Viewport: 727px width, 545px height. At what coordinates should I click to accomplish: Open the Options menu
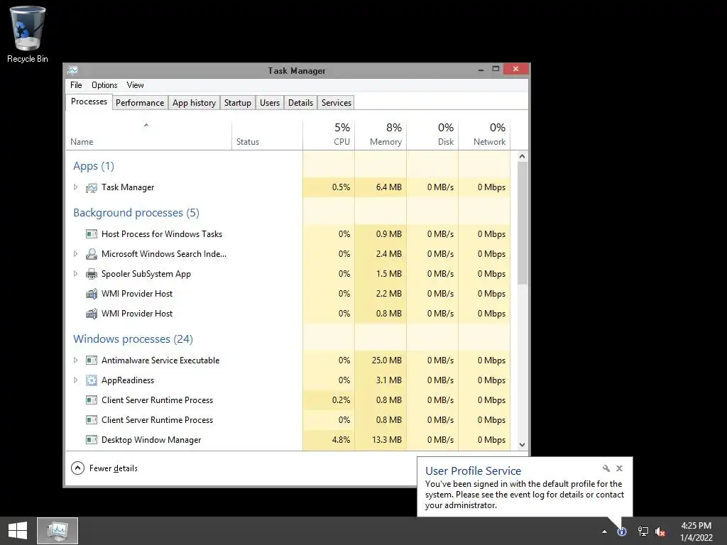click(x=104, y=85)
